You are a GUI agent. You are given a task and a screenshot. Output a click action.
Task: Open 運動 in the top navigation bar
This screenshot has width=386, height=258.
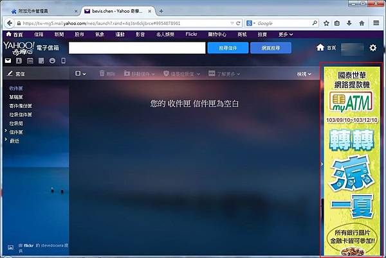pos(120,35)
